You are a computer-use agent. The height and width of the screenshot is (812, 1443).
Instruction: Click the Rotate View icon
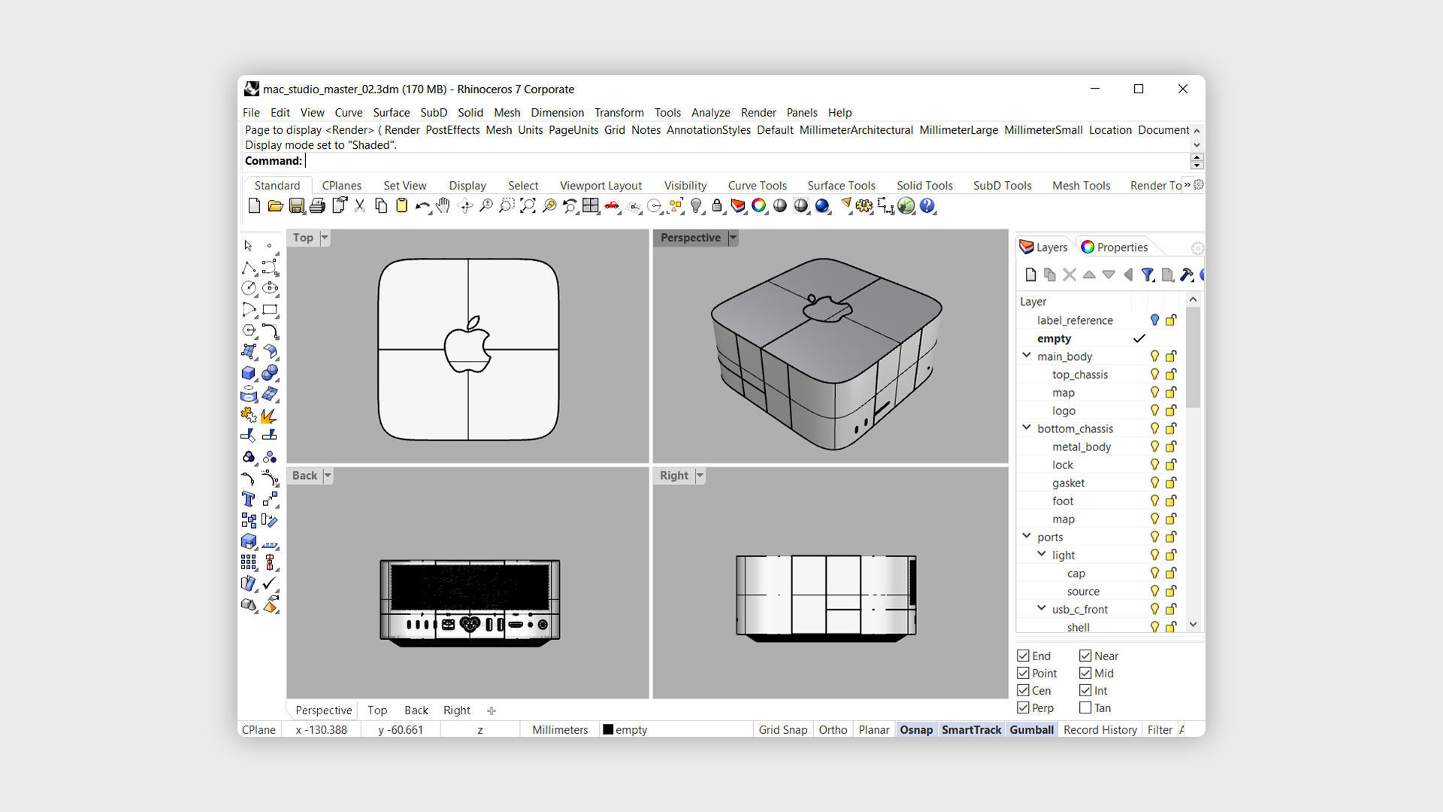coord(465,206)
